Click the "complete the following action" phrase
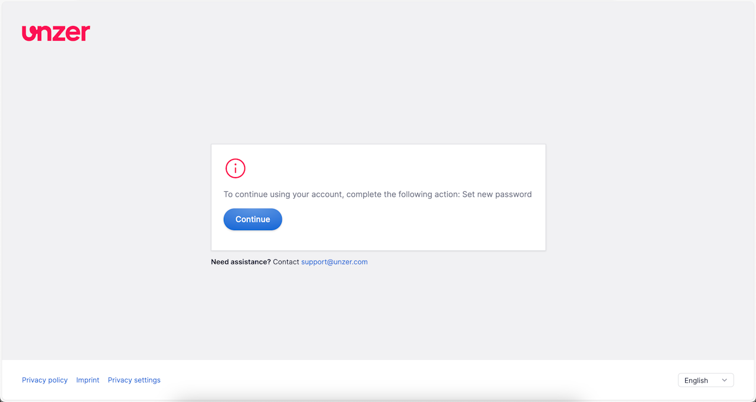The height and width of the screenshot is (402, 756). 402,194
